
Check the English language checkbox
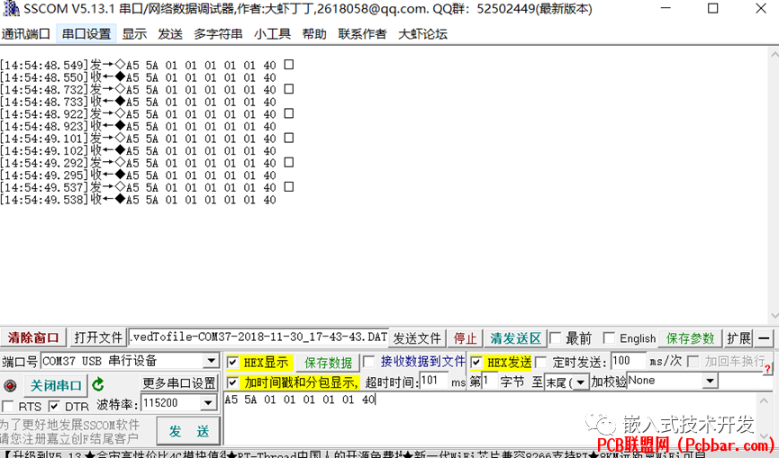tap(609, 338)
